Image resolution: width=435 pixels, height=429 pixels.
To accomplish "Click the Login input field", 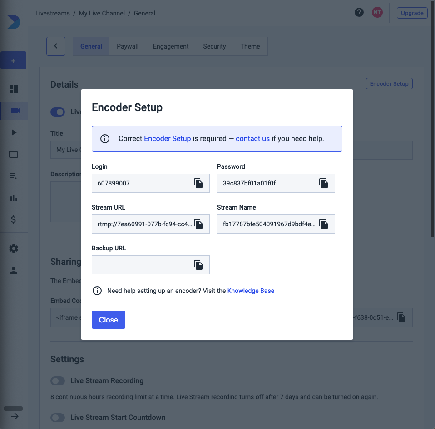I will coord(151,183).
